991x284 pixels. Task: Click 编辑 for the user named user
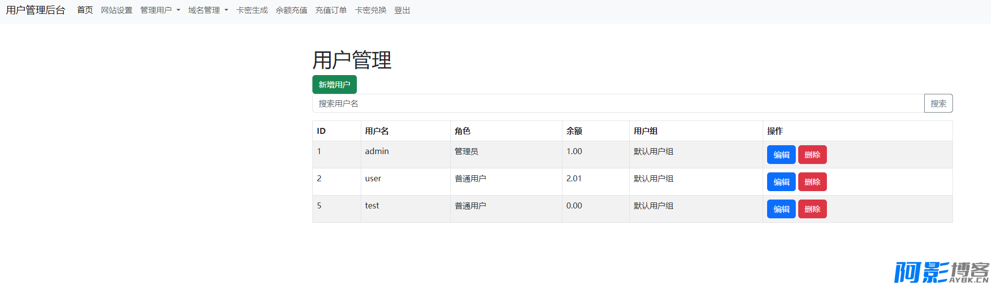pyautogui.click(x=781, y=182)
